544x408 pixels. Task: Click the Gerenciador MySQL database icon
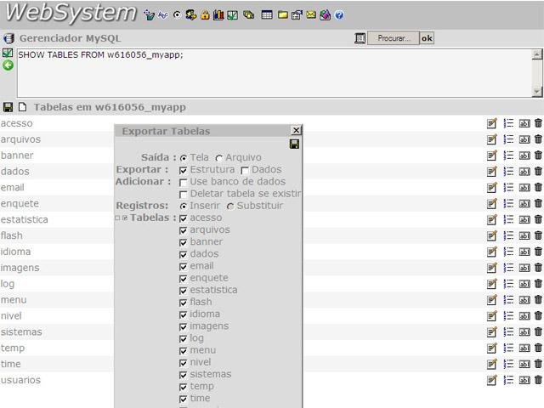(8, 38)
